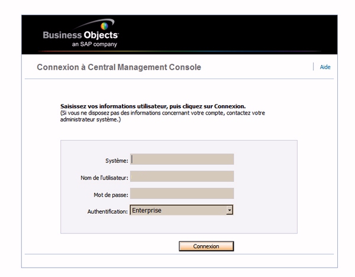Image resolution: width=355 pixels, height=277 pixels.
Task: Click the Authentification dropdown arrow
Action: [230, 210]
